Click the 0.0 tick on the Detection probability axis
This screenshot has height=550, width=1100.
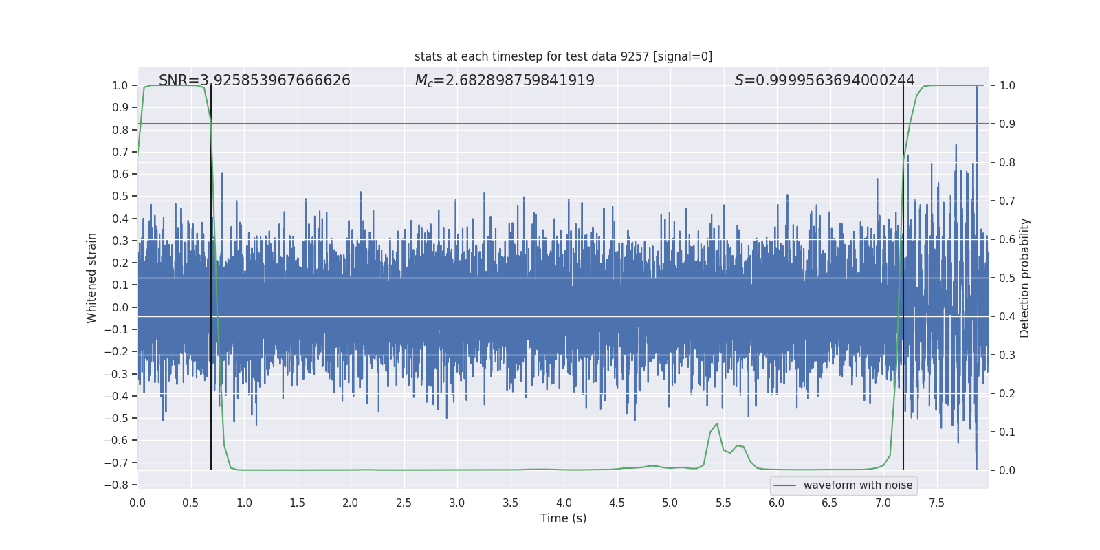1007,471
